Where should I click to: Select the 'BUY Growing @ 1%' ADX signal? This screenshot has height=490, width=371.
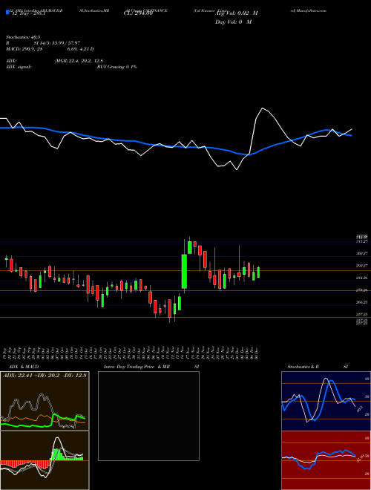[x=116, y=67]
